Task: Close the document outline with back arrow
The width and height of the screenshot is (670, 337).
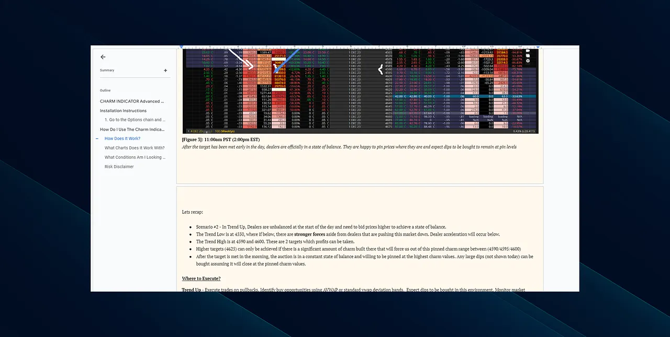Action: tap(103, 57)
